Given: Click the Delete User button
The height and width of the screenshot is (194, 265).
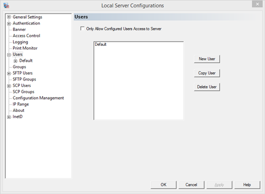Looking at the screenshot, I should (x=207, y=87).
